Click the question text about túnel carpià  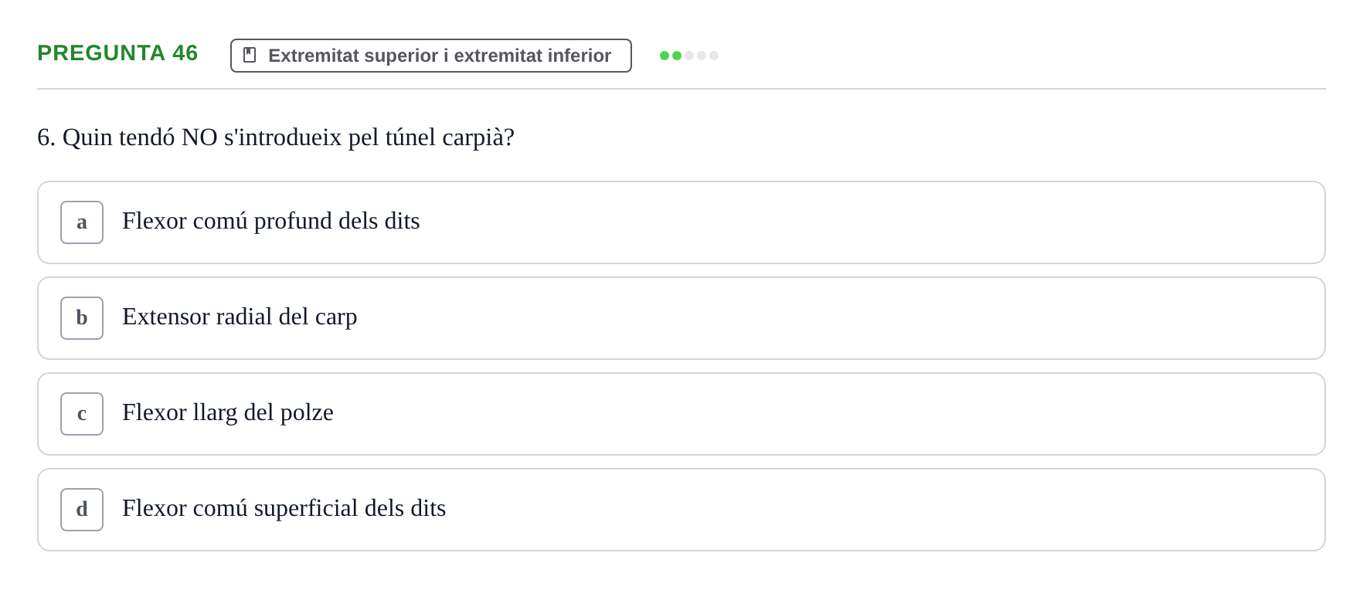point(276,137)
